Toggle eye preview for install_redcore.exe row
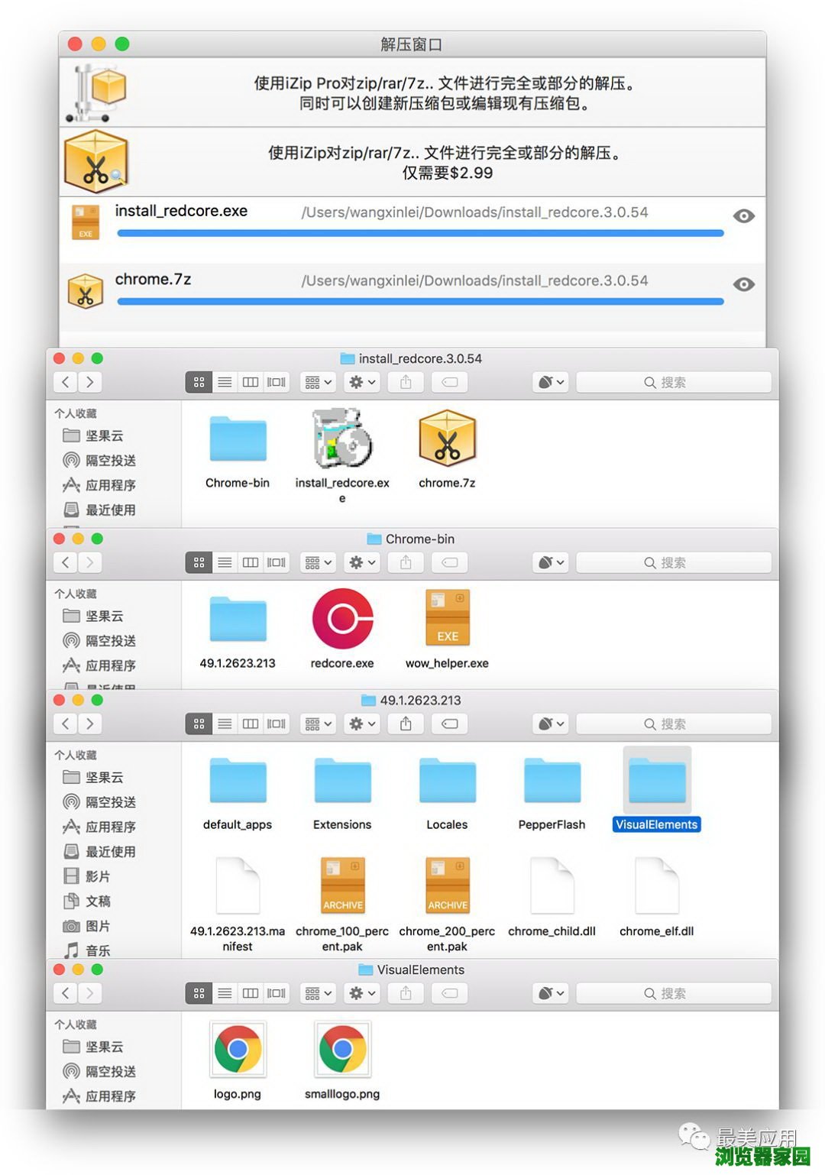This screenshot has width=825, height=1175. 743,216
